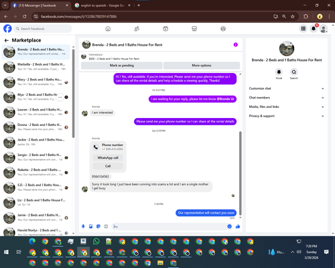The width and height of the screenshot is (335, 268).
Task: Open conversation information purple icon
Action: tap(236, 45)
